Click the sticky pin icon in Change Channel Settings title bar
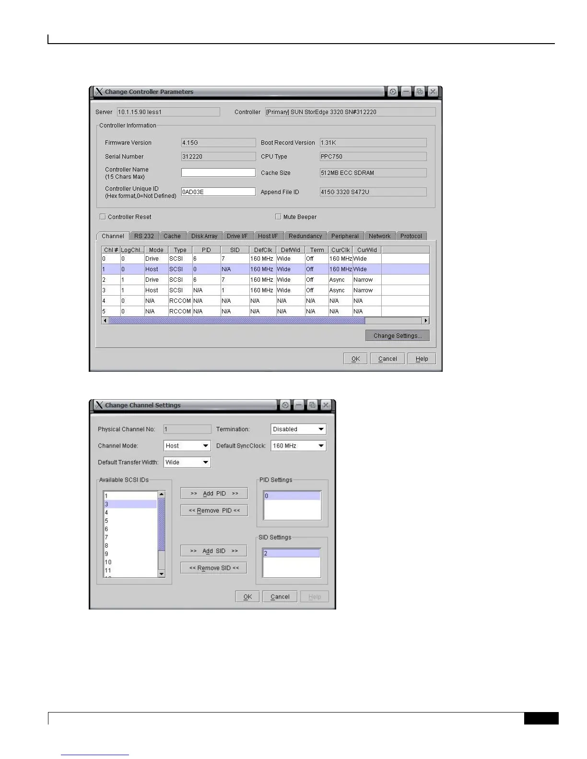Image resolution: width=587 pixels, height=759 pixels. (285, 405)
